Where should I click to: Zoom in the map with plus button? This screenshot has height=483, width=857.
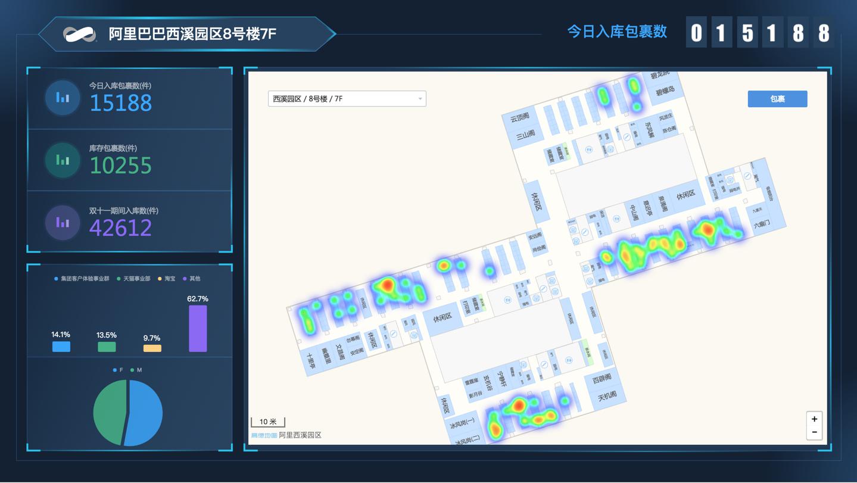[x=814, y=419]
